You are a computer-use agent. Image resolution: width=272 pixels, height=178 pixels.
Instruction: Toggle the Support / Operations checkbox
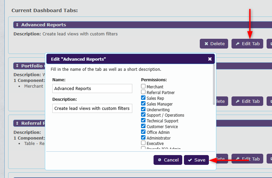(143, 115)
